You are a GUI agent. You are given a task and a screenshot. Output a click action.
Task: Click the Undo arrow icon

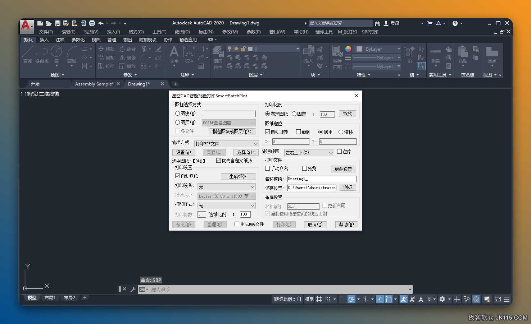click(101, 23)
